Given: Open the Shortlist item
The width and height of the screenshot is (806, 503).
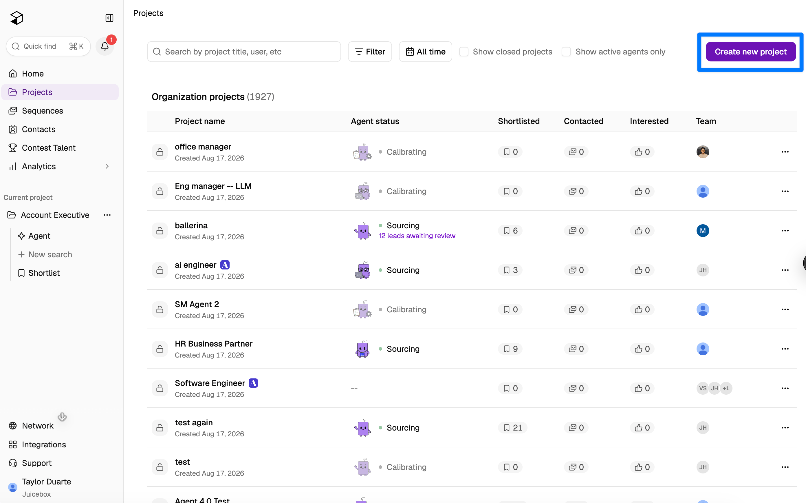Looking at the screenshot, I should pyautogui.click(x=39, y=273).
